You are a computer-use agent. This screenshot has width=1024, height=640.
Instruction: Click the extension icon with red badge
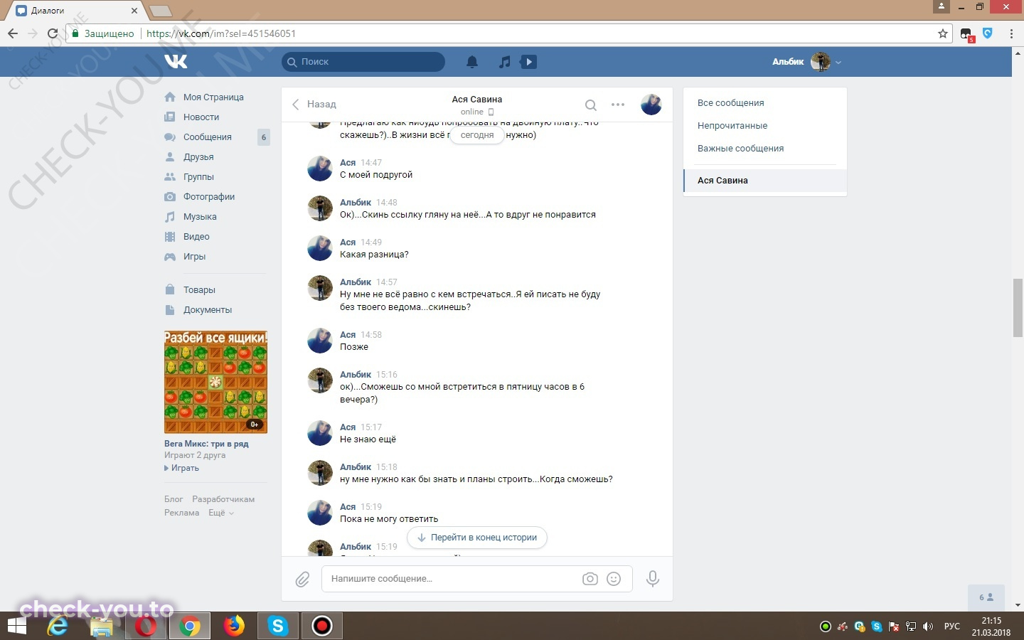[x=967, y=34]
